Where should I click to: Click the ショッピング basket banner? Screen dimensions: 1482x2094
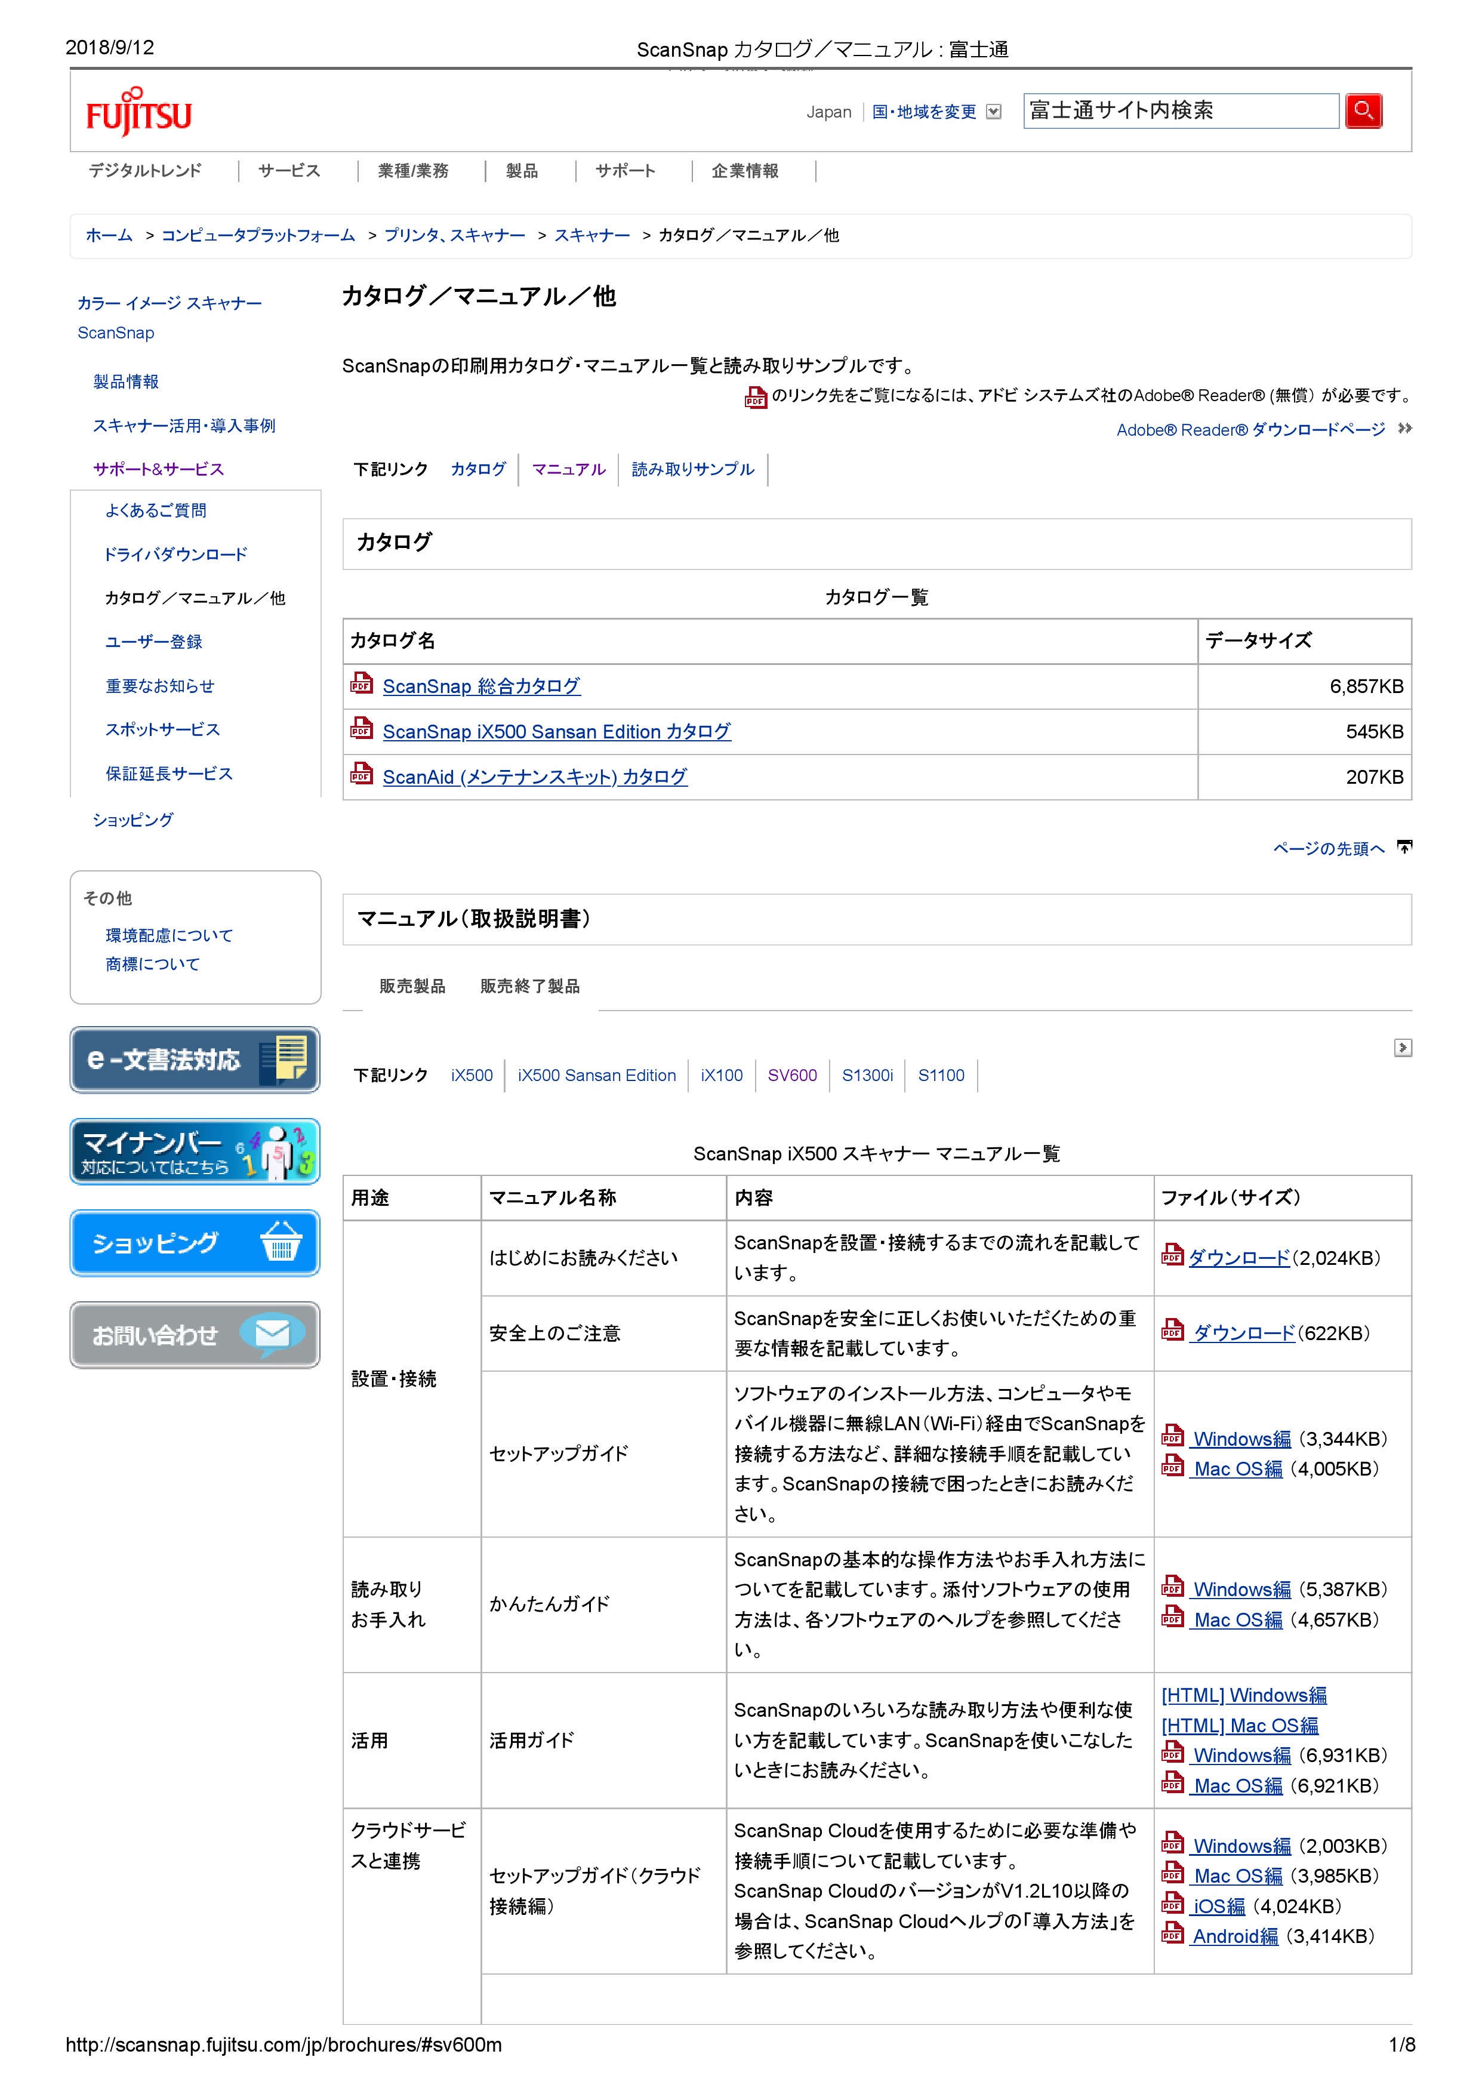[x=195, y=1243]
